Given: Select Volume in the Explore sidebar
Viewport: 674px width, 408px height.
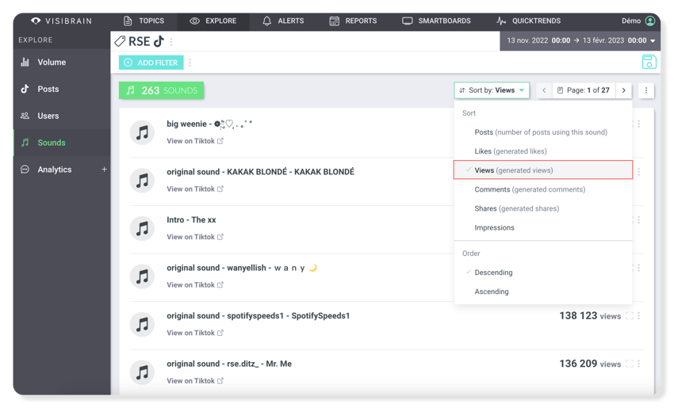Looking at the screenshot, I should click(62, 63).
